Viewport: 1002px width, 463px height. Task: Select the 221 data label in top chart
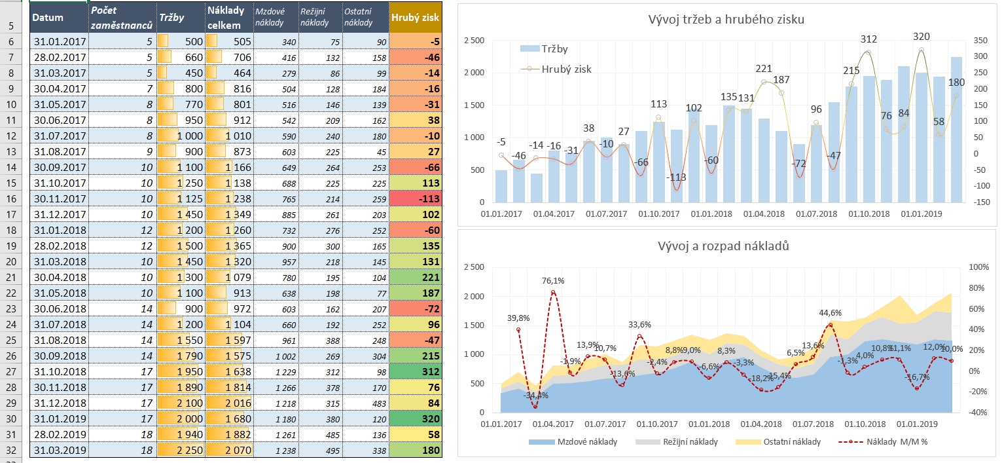tap(764, 68)
